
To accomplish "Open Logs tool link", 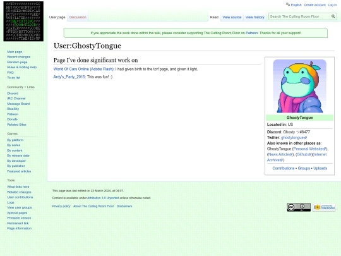I will click(11, 202).
